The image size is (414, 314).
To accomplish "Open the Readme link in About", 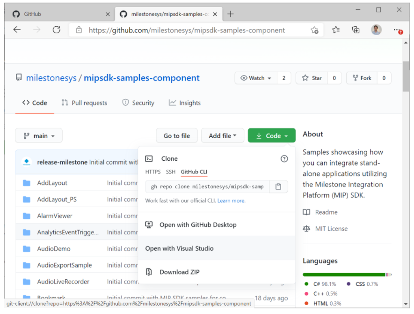I will click(320, 212).
